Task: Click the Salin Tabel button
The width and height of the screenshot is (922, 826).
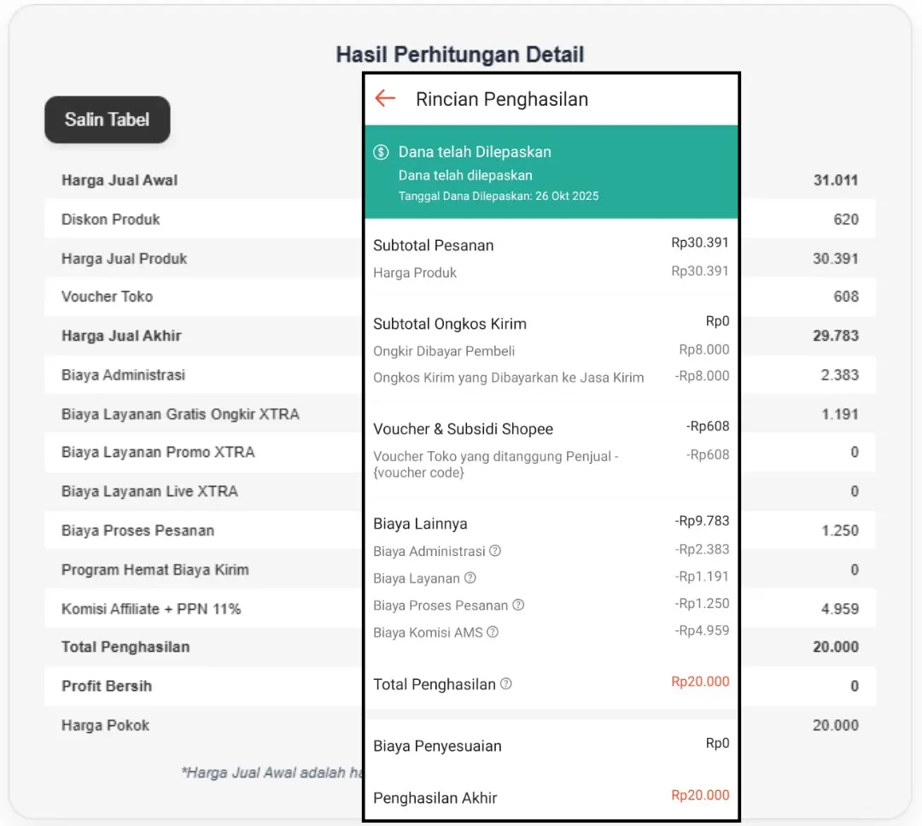Action: click(107, 120)
